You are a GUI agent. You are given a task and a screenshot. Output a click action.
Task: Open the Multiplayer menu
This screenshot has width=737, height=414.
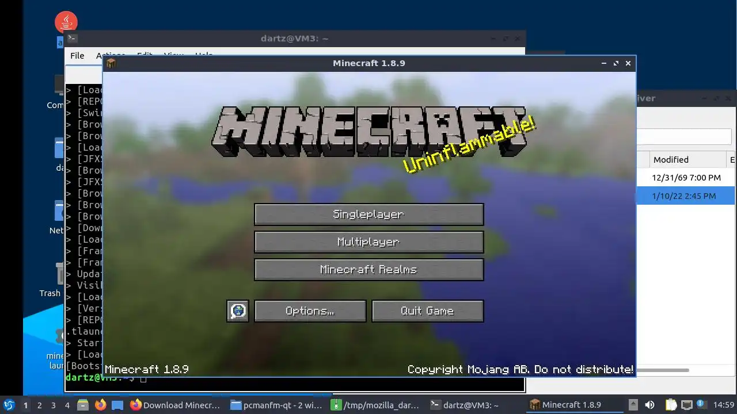(x=368, y=242)
